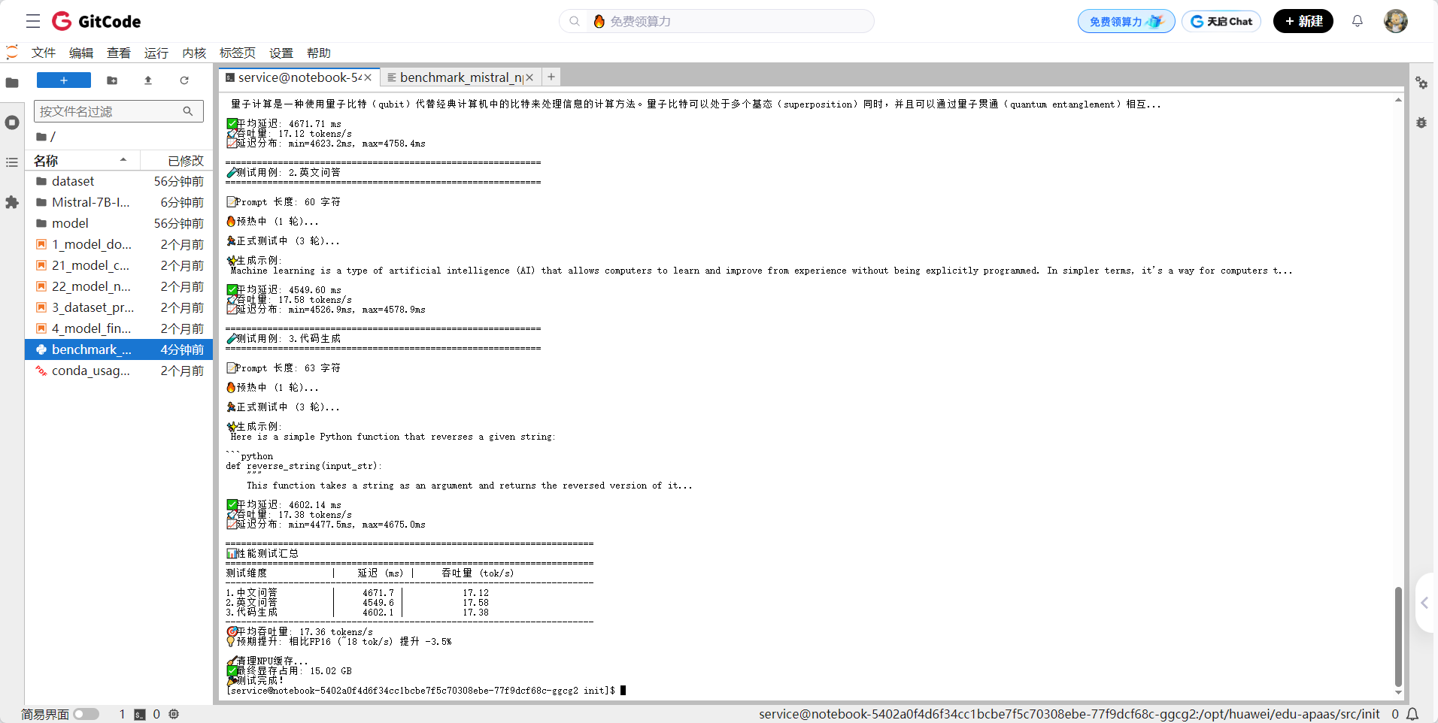Image resolution: width=1438 pixels, height=723 pixels.
Task: Open the dataset folder
Action: [x=120, y=181]
